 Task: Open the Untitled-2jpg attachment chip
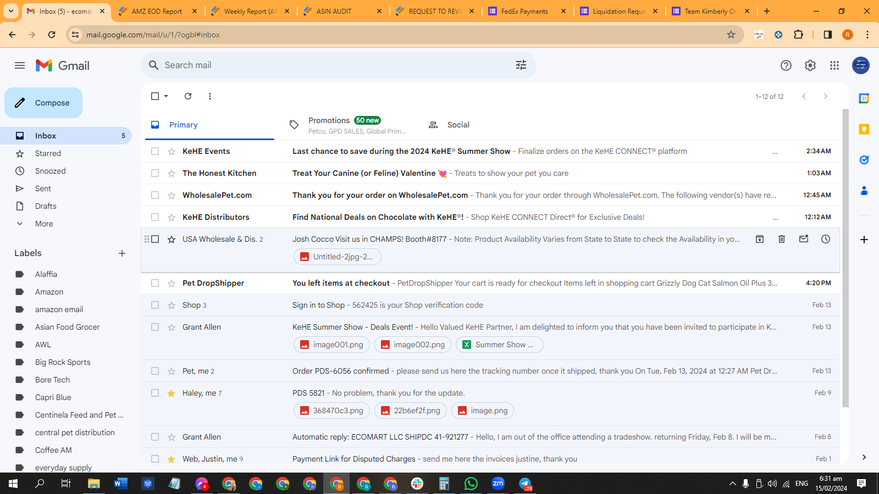337,257
